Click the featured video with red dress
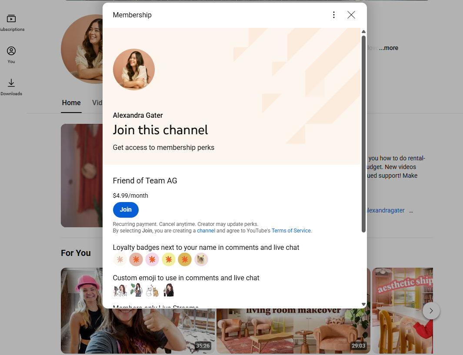 tap(82, 176)
